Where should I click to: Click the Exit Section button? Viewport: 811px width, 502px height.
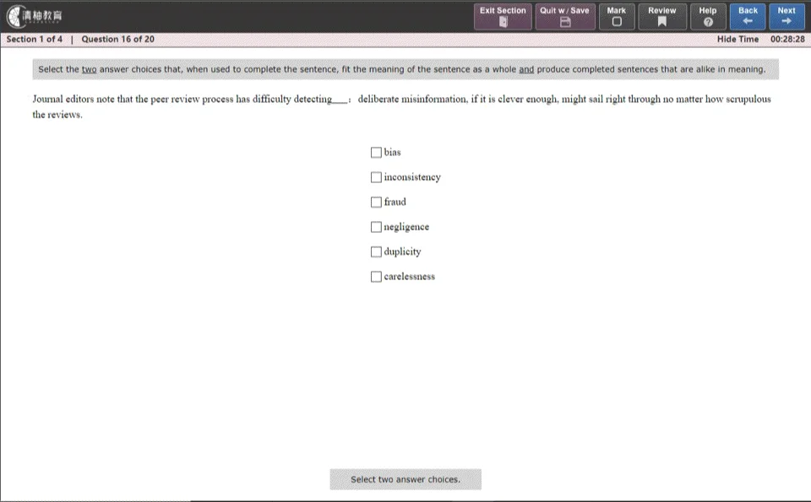503,16
